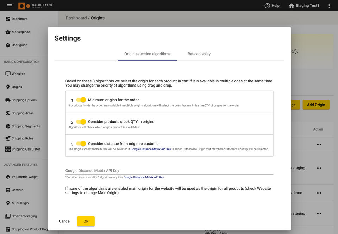Viewport: 338px width, 234px height.
Task: Click the Action column header
Action: click(x=318, y=129)
